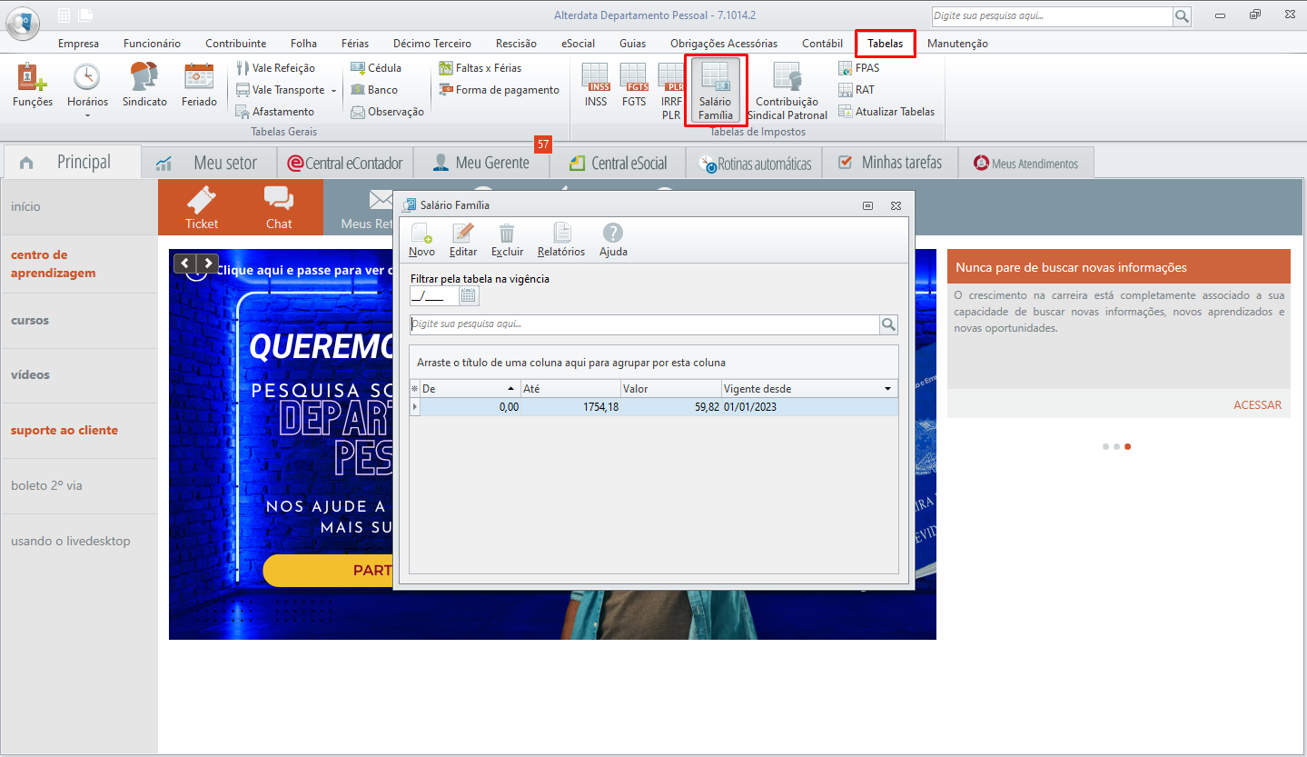Open the Empresa menu

coord(78,44)
